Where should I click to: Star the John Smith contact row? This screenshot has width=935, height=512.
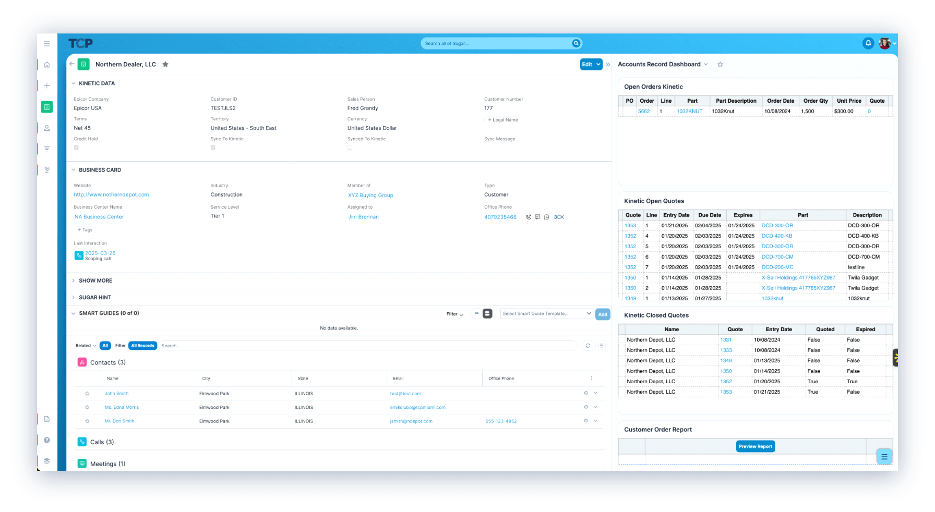pyautogui.click(x=87, y=394)
